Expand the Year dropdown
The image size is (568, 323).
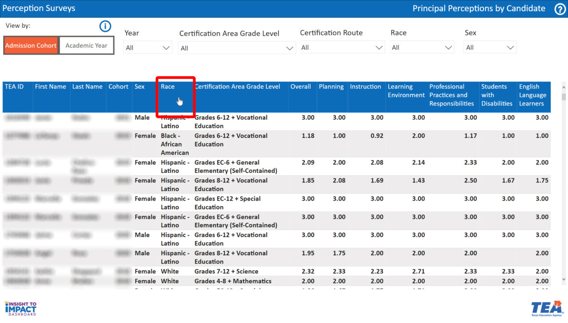(x=148, y=47)
